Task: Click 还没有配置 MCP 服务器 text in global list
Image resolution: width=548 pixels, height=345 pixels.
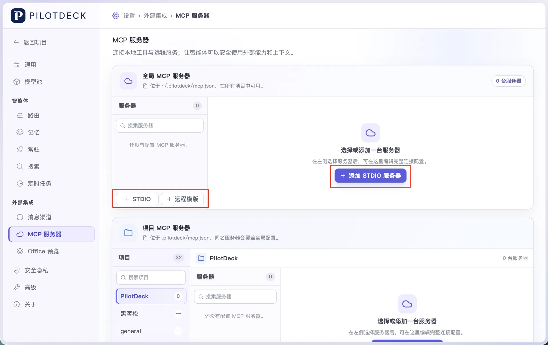Action: (159, 145)
